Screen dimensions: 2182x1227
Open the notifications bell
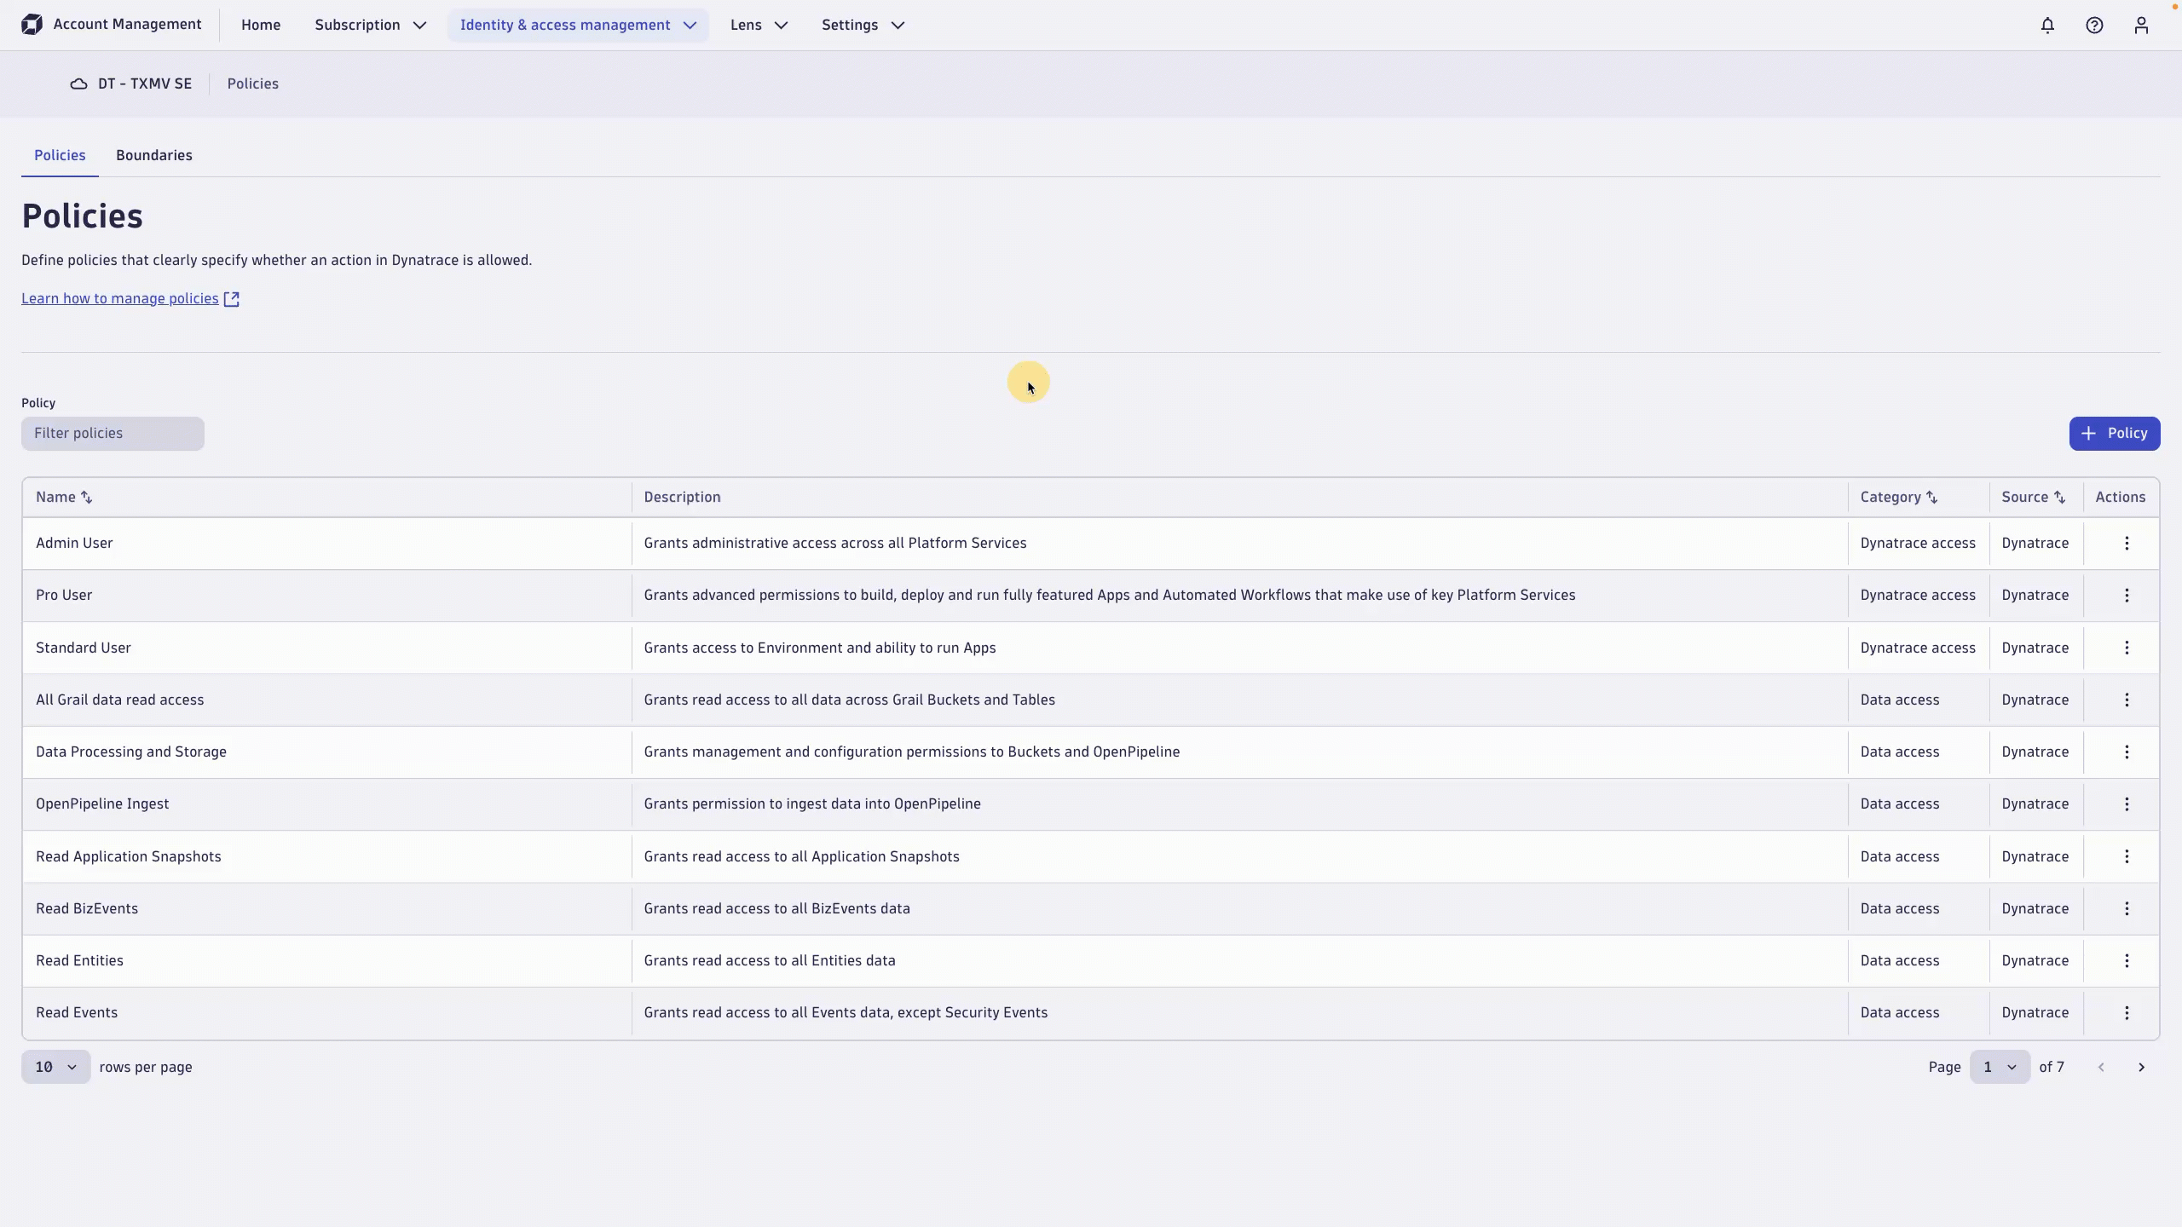click(x=2047, y=26)
